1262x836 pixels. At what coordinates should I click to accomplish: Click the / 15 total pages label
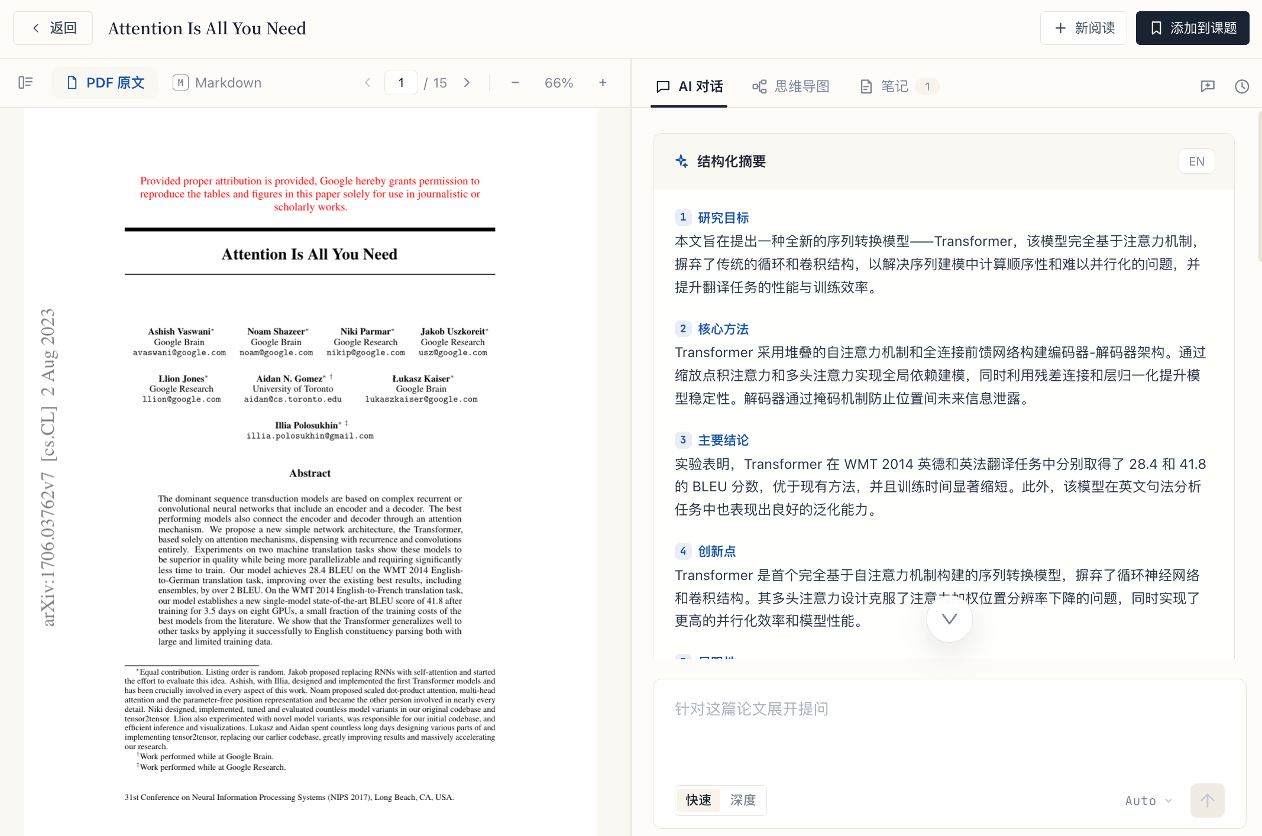435,83
